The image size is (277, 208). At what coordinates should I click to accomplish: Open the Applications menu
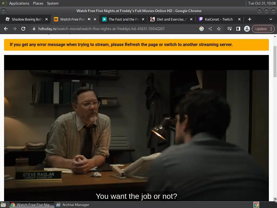pyautogui.click(x=19, y=3)
